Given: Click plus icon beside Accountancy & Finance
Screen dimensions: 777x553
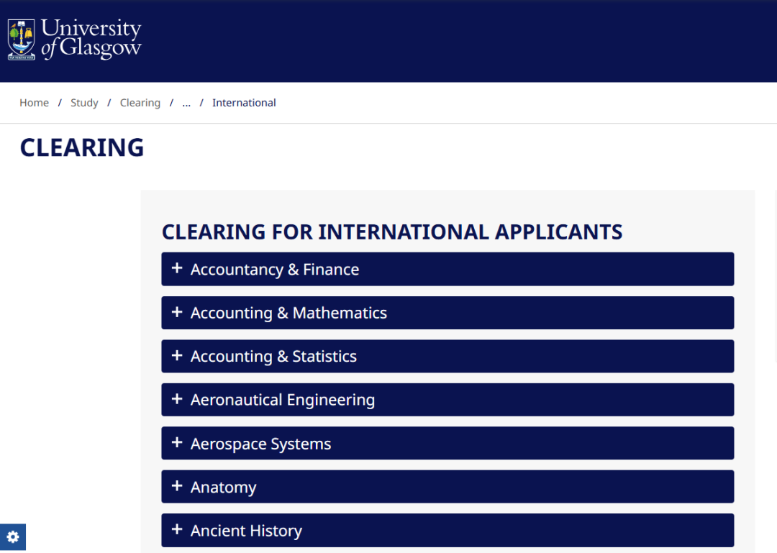Looking at the screenshot, I should 177,268.
